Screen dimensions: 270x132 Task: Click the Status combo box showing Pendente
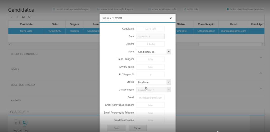click(153, 82)
